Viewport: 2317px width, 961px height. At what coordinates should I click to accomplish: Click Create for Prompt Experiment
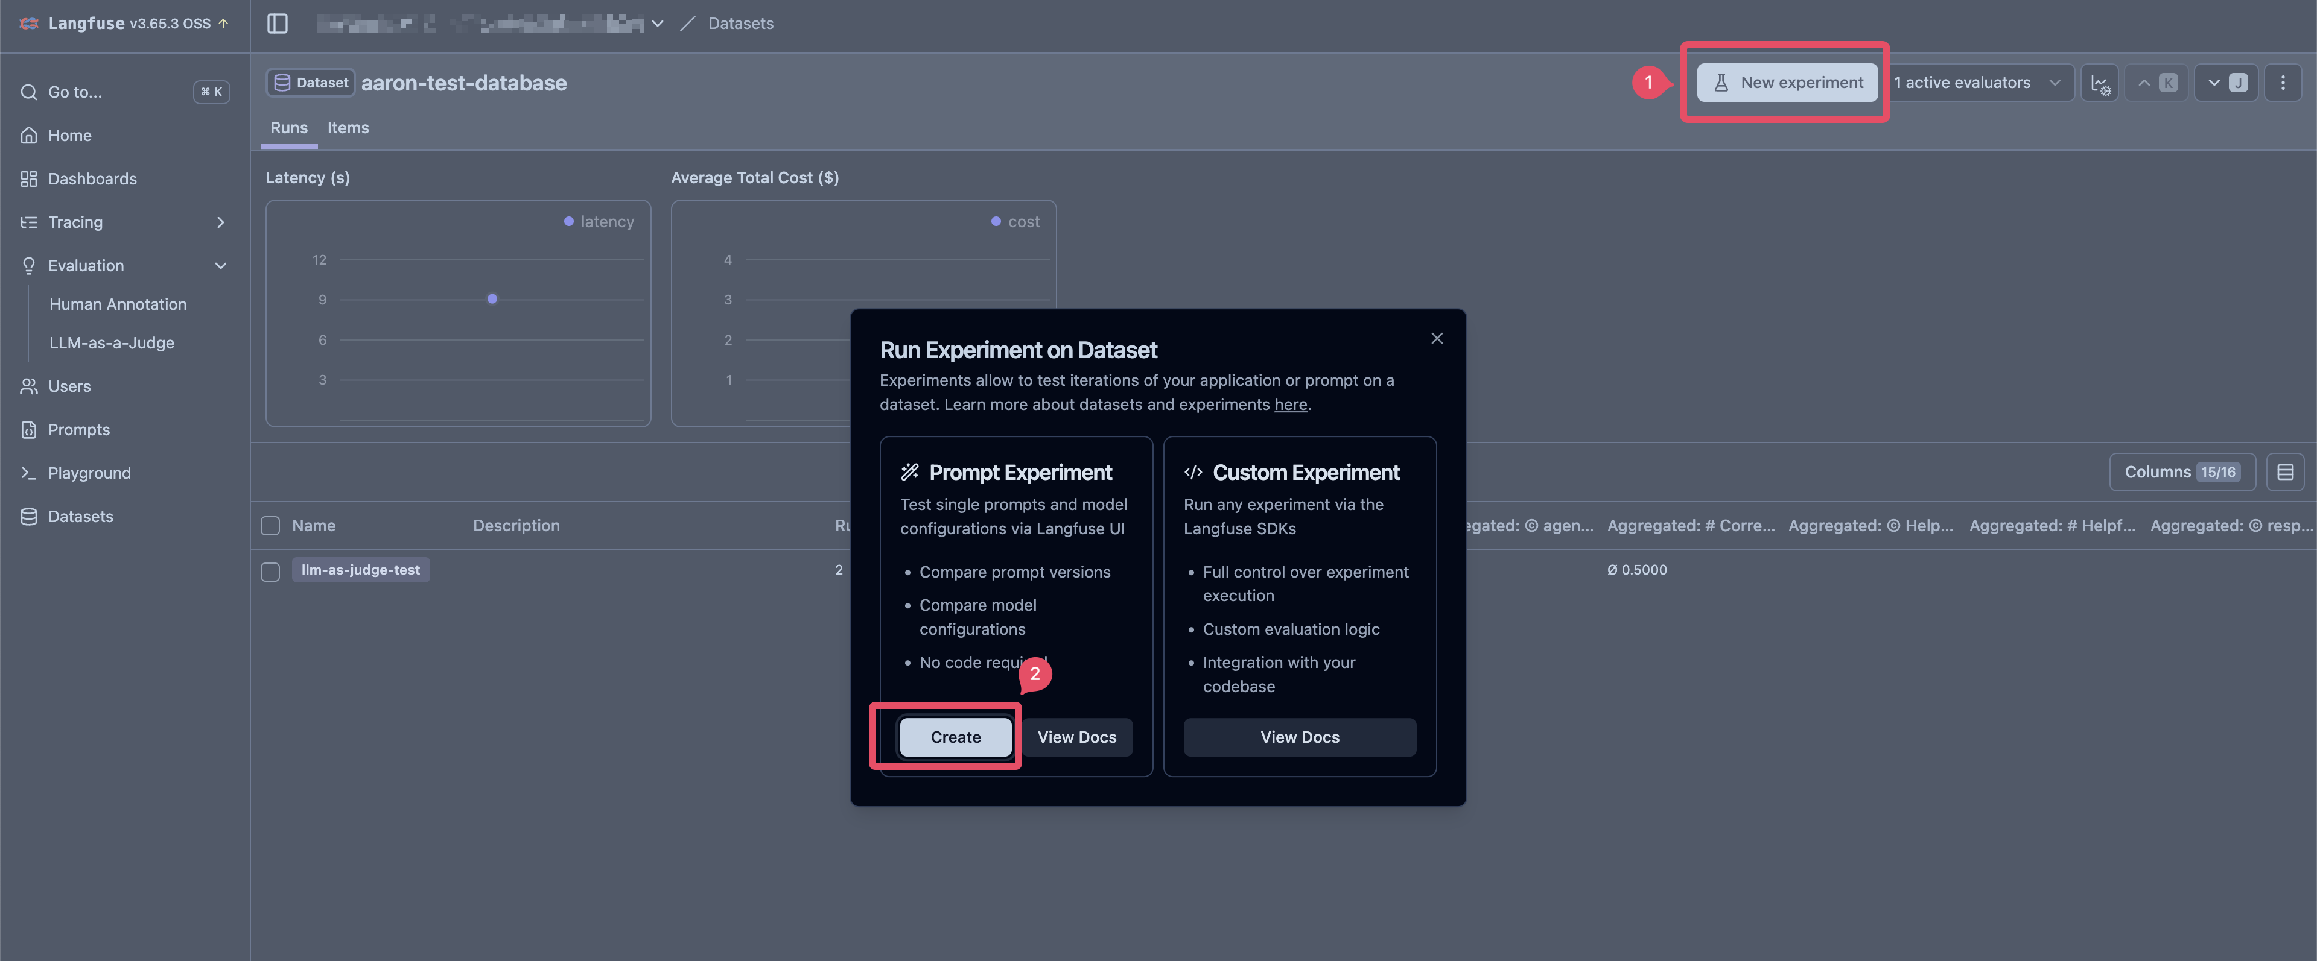click(x=955, y=737)
